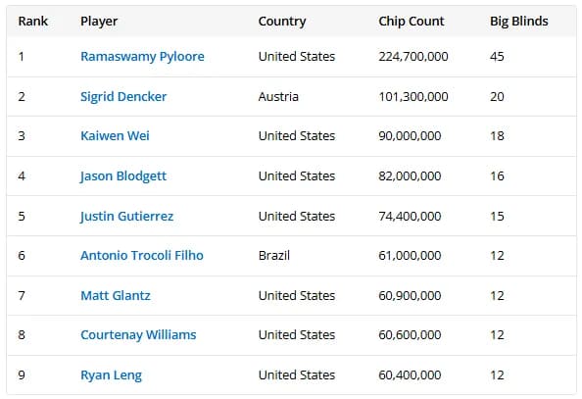The height and width of the screenshot is (399, 582).
Task: Open Sigrid Dencker player profile
Action: pyautogui.click(x=123, y=97)
